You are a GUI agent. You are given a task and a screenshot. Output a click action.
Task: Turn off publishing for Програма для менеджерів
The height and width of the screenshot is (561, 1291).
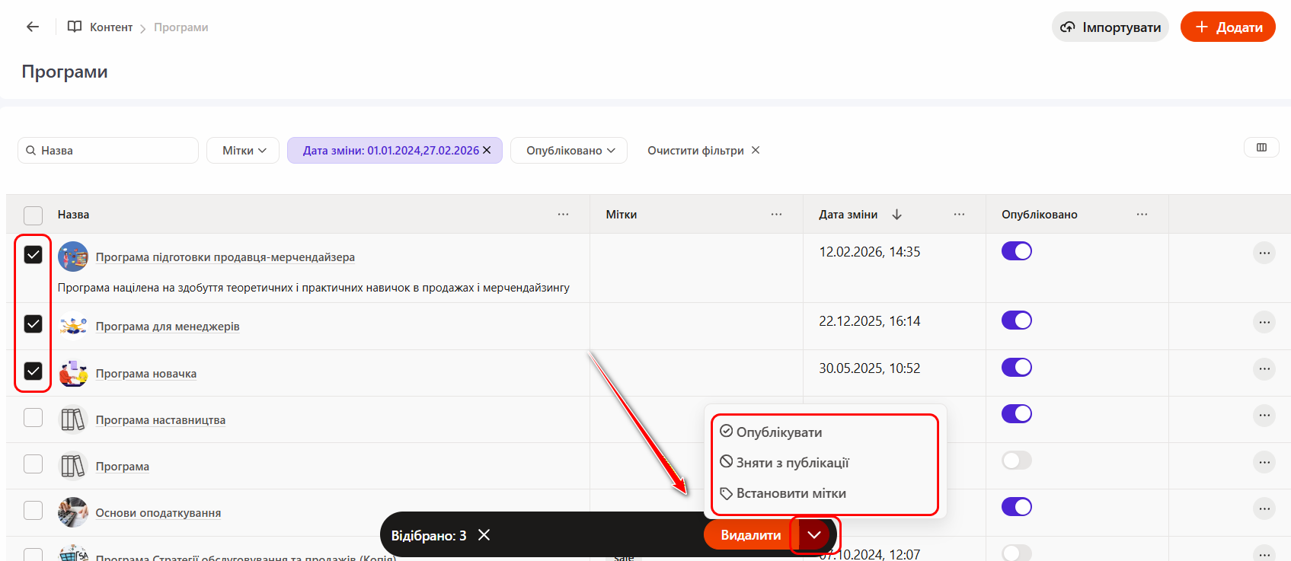point(1016,320)
